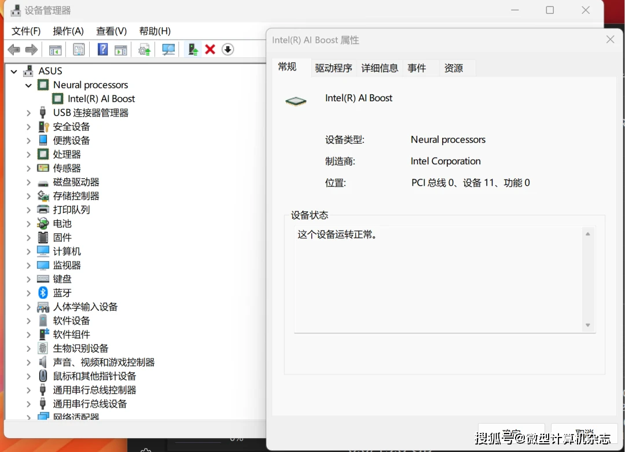625x452 pixels.
Task: Click the update device driver toolbar icon
Action: (x=193, y=50)
